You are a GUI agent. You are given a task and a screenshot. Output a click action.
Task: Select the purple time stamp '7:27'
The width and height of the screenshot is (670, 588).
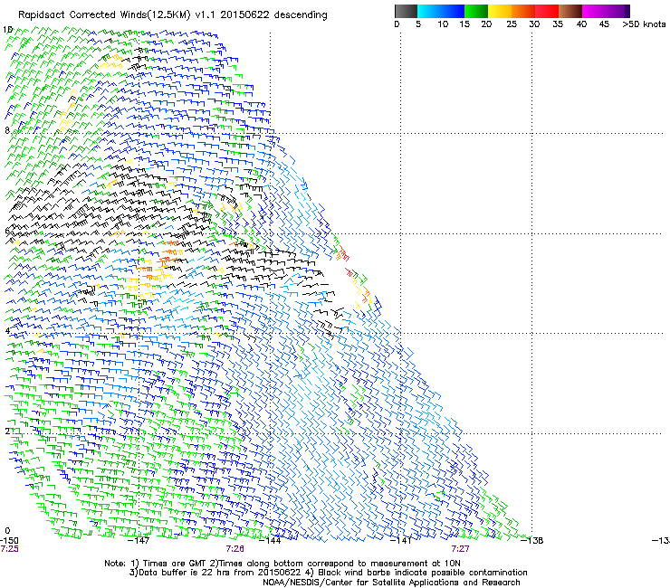coord(460,549)
